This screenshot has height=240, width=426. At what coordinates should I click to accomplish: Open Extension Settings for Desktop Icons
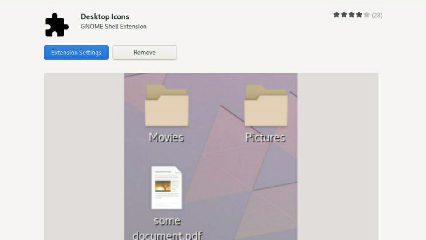pos(76,53)
